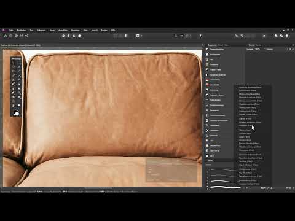295x221 pixels.
Task: Open the Bearbeiten menu
Action: click(x=22, y=30)
